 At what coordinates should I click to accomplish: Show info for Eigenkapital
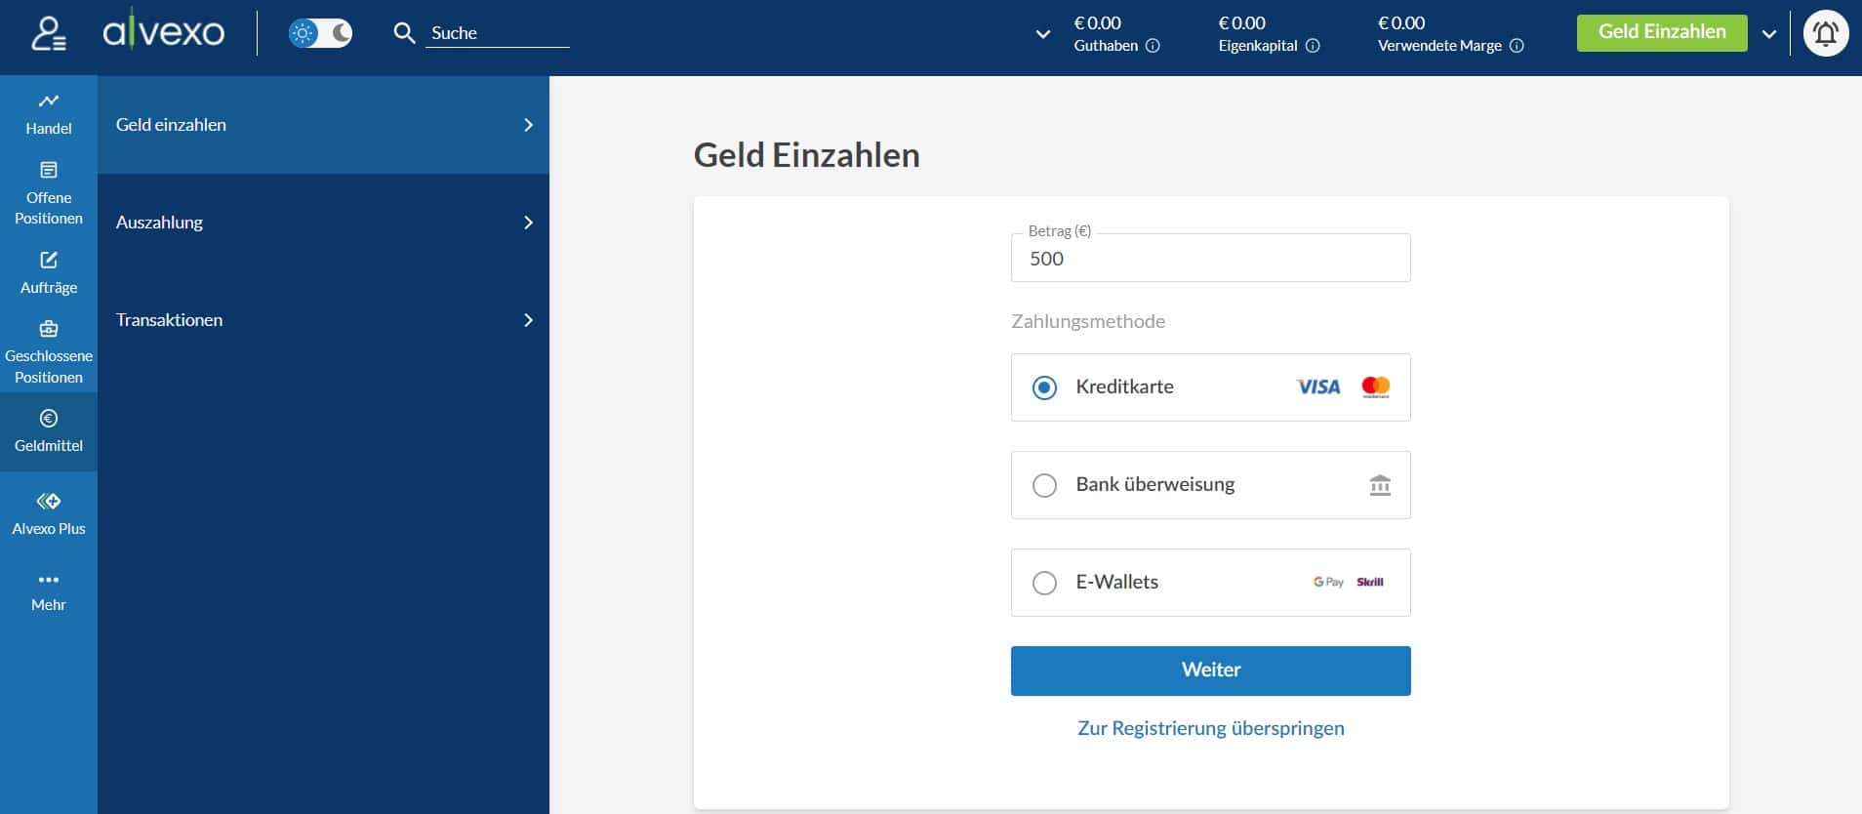click(1313, 46)
